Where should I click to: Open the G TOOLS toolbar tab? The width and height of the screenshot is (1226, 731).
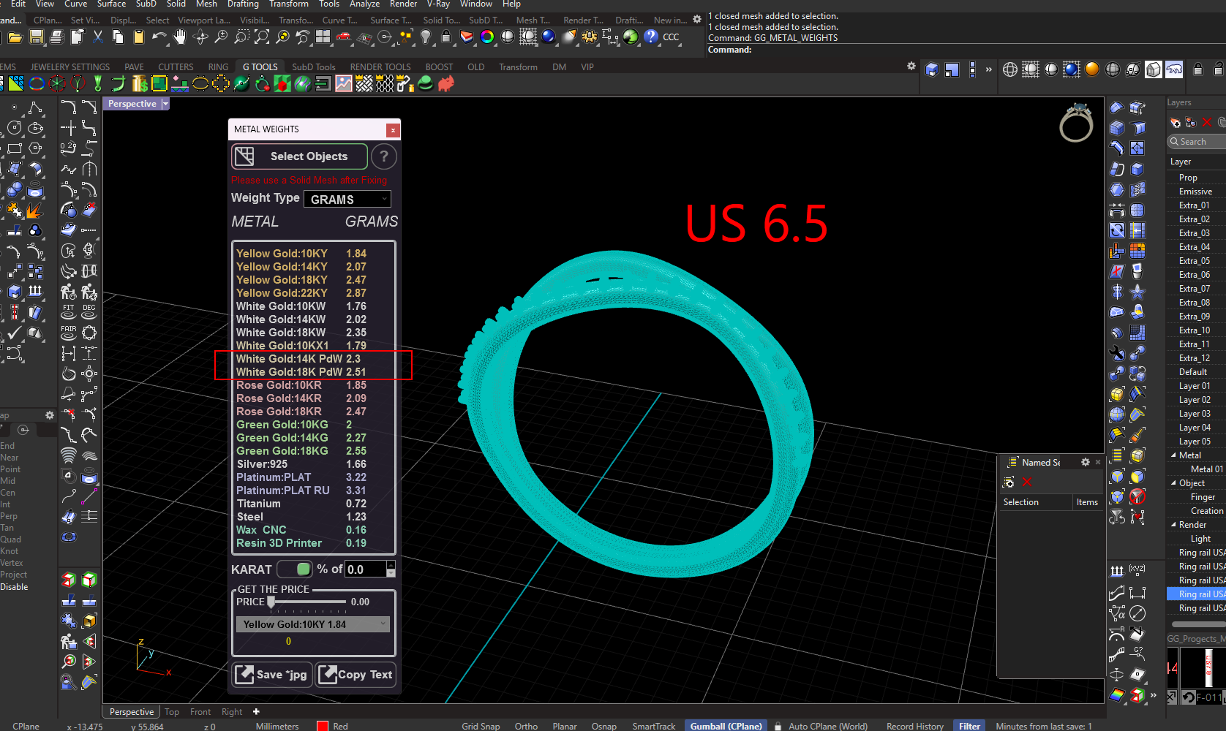tap(260, 67)
